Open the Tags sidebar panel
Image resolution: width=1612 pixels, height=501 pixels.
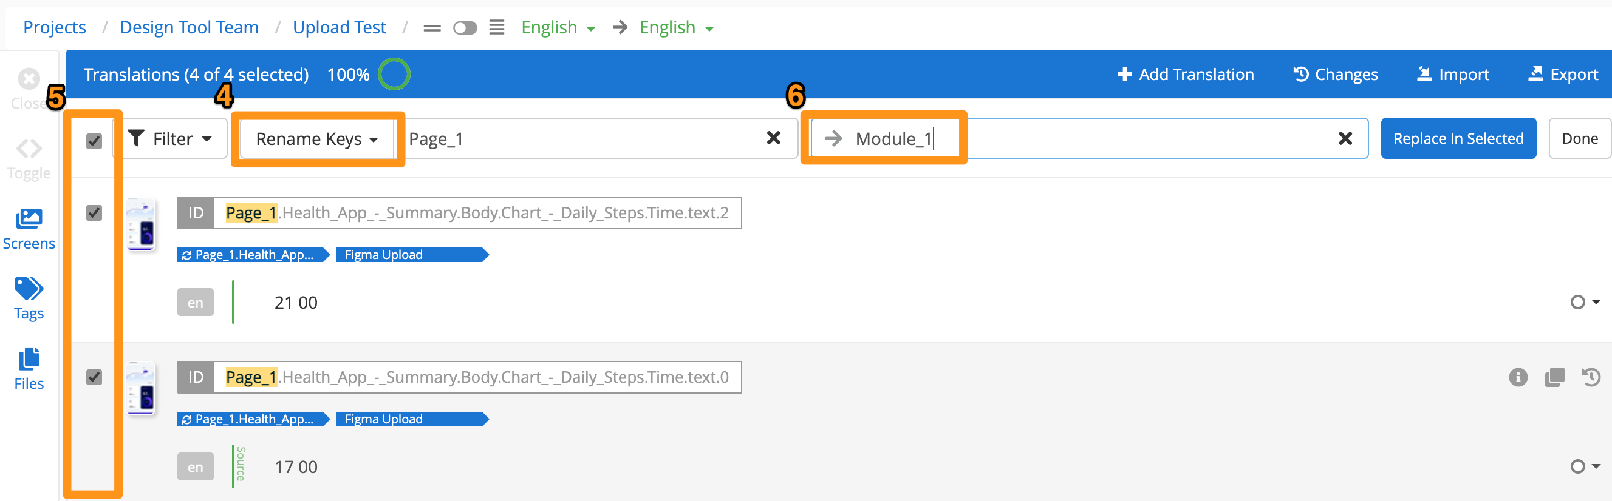point(29,298)
